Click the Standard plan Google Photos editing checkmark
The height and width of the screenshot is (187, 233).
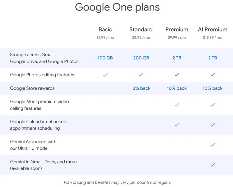(x=141, y=75)
